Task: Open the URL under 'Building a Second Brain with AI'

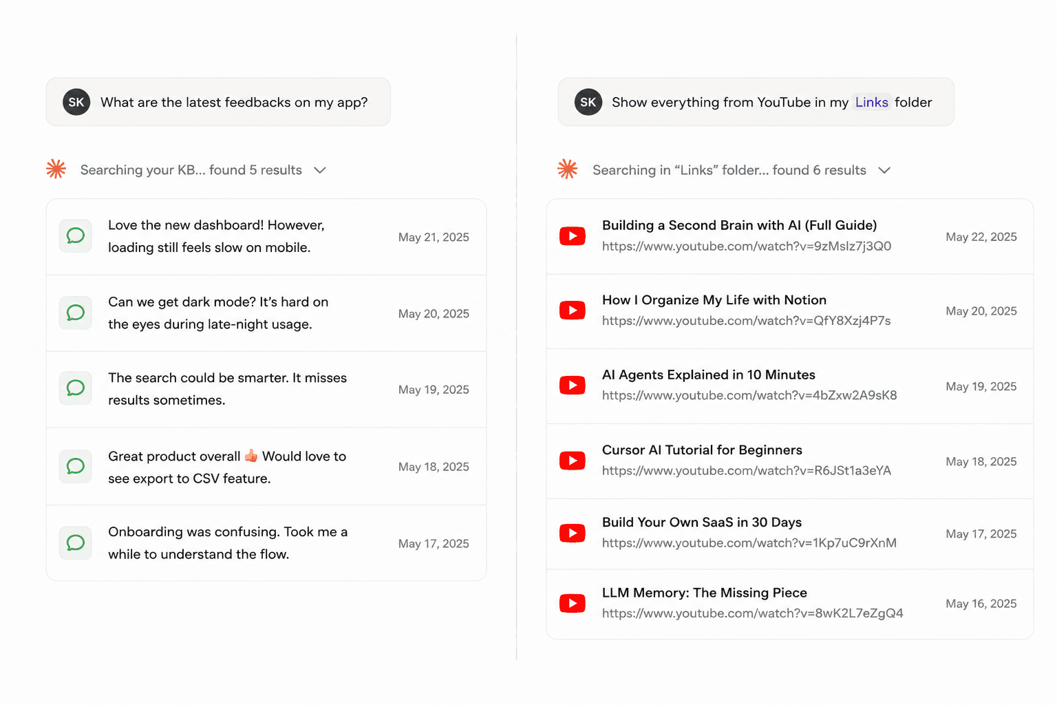Action: tap(747, 246)
